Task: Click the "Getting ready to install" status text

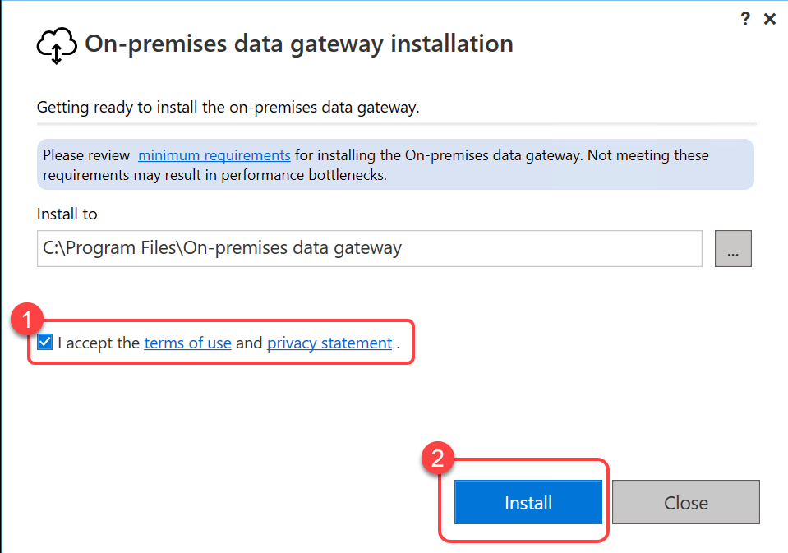Action: [228, 108]
